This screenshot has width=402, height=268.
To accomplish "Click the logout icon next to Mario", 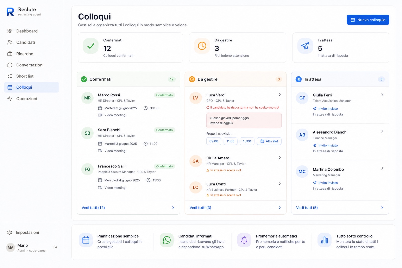I will (55, 247).
